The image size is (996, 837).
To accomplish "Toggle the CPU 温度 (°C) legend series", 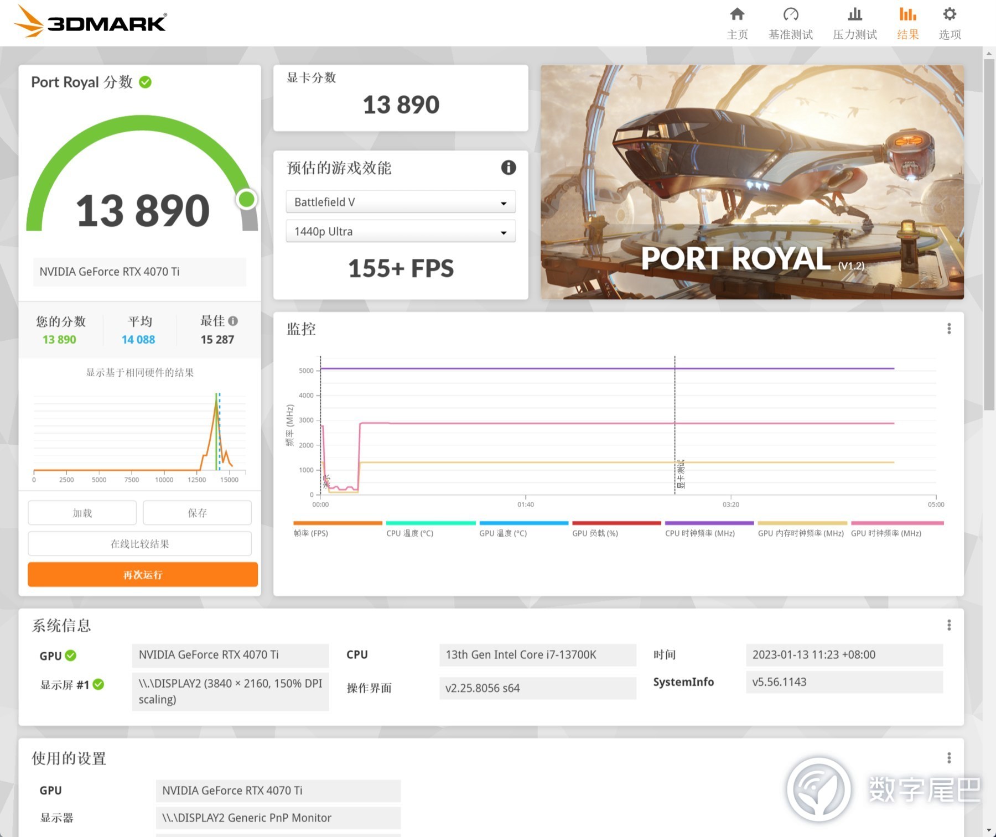I will (430, 529).
